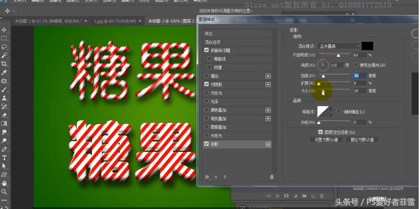Select the Zoom magnifier tool
420x209 pixels.
4,192
